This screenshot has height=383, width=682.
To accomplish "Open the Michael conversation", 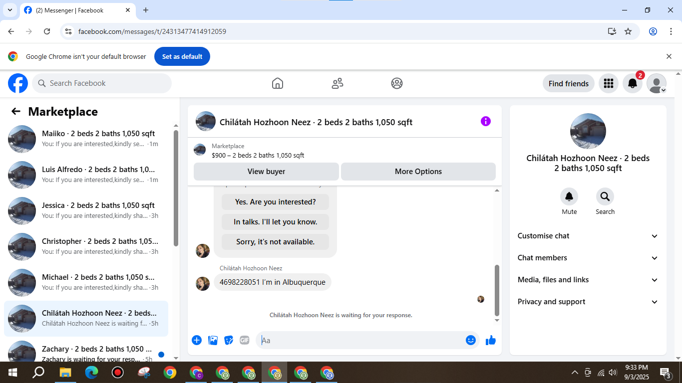I will pos(86,282).
